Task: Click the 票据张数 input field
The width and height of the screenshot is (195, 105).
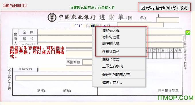Action: (87, 62)
